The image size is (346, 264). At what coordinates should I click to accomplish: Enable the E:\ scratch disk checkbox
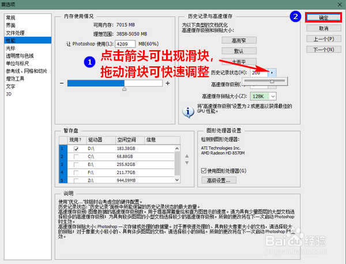tap(76, 165)
